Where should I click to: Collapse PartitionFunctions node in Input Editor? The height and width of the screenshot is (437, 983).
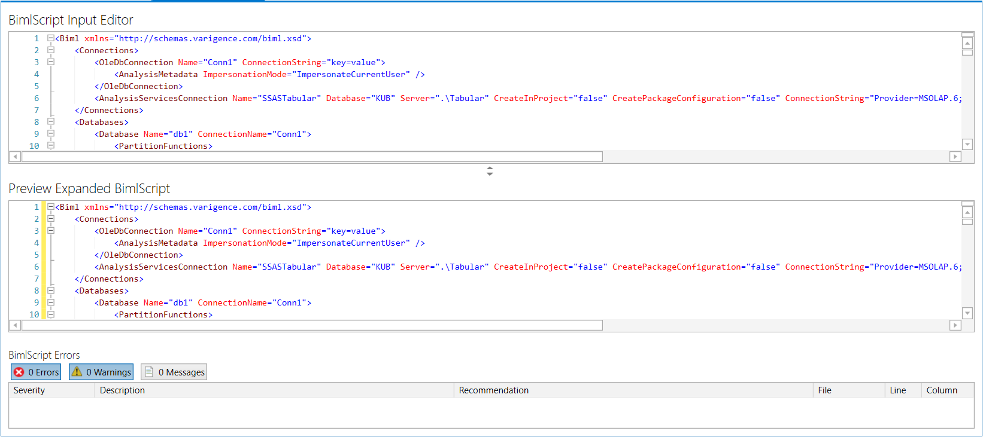click(51, 145)
